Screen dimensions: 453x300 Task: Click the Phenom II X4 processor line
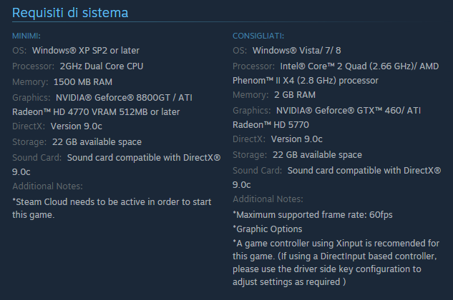pyautogui.click(x=306, y=81)
